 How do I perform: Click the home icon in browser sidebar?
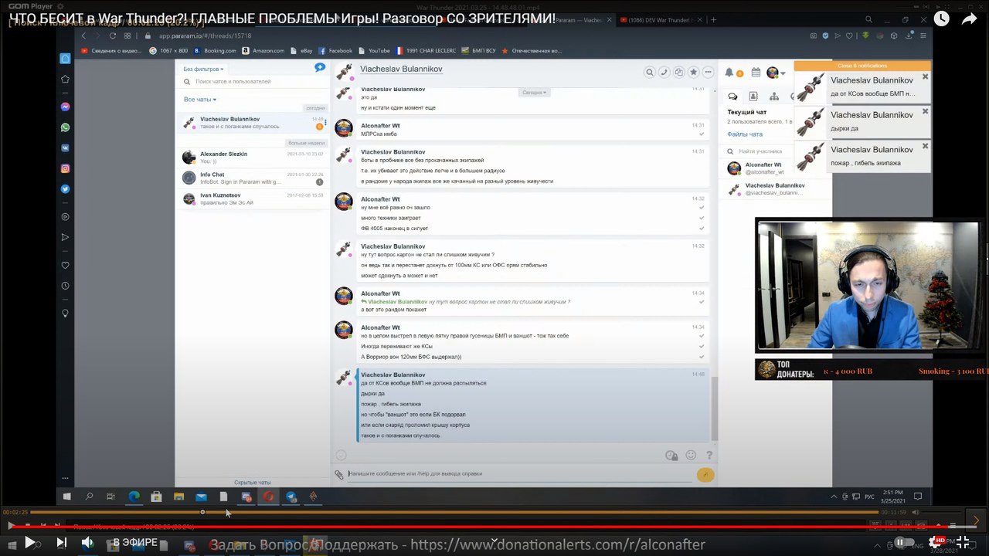pyautogui.click(x=65, y=59)
